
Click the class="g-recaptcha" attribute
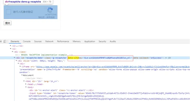56,58
